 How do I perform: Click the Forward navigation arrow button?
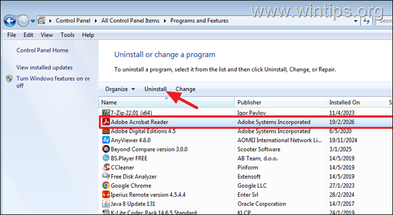pos(23,21)
